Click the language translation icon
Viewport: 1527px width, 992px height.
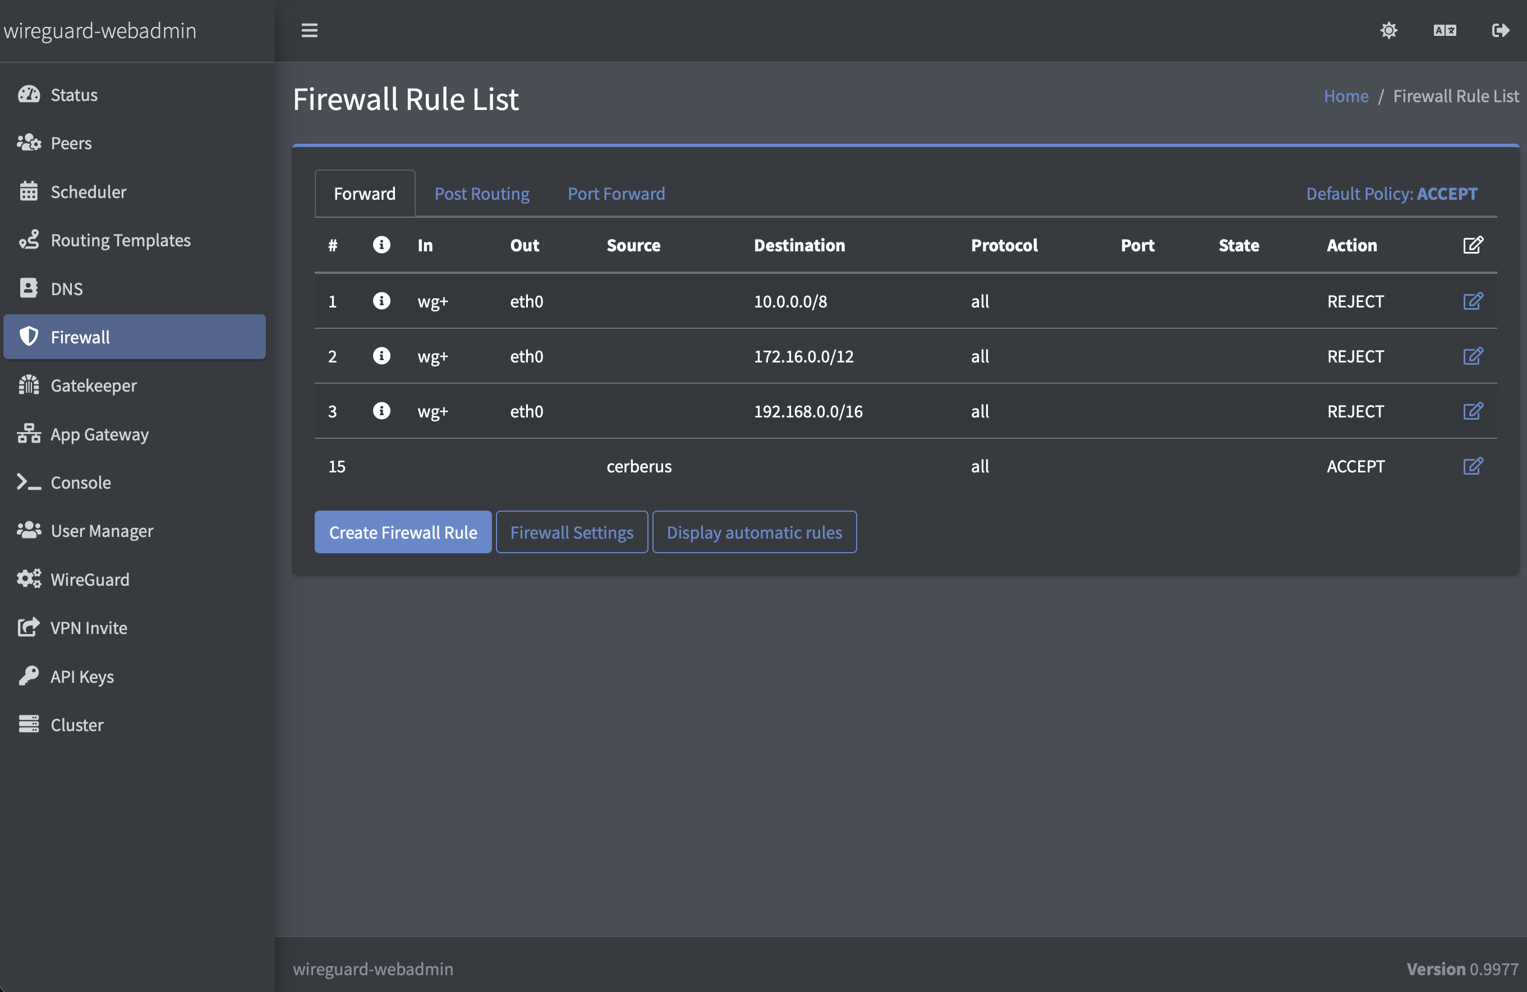(1444, 30)
